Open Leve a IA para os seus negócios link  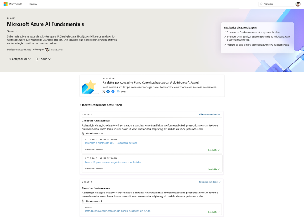point(113,162)
